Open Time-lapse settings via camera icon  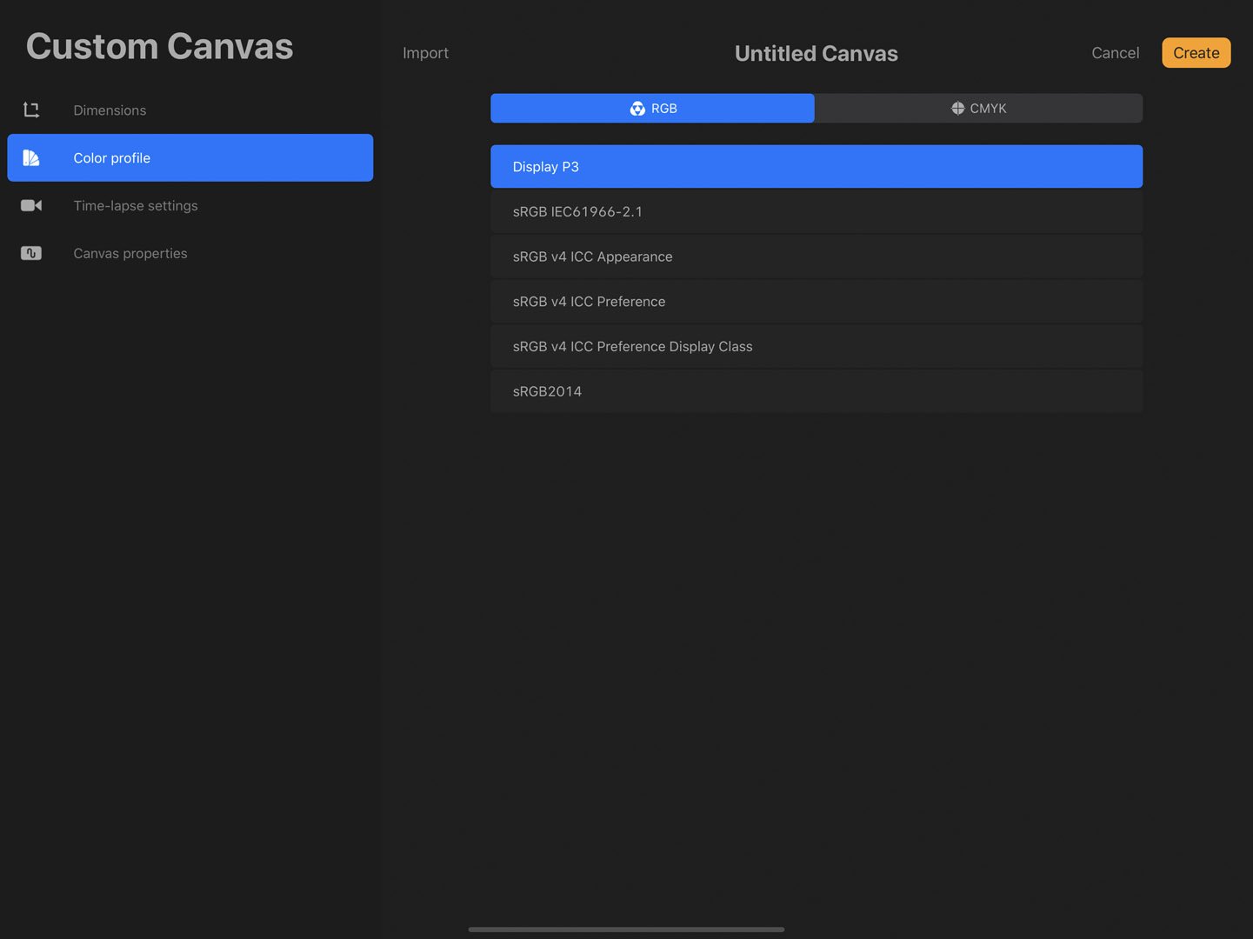(31, 205)
